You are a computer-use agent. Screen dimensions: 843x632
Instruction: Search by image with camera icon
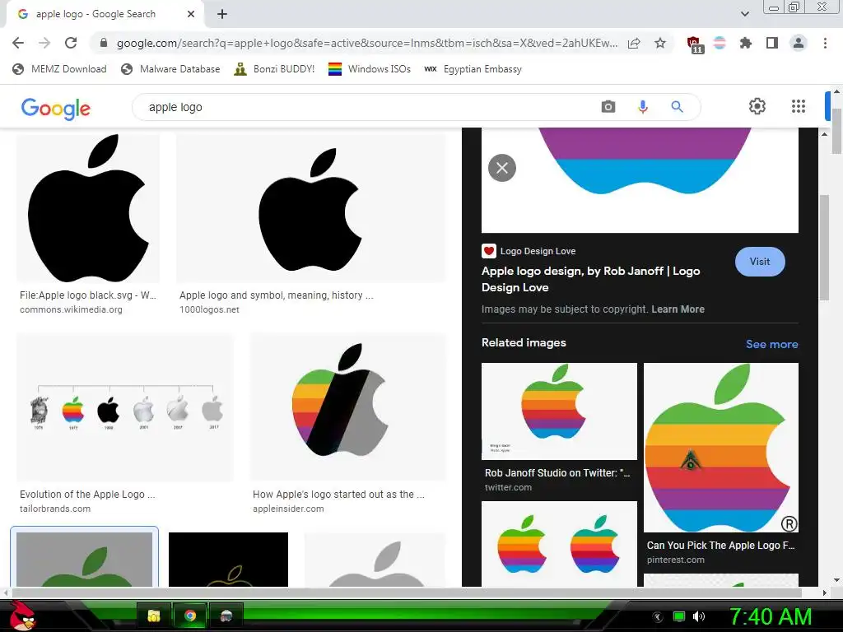point(608,106)
